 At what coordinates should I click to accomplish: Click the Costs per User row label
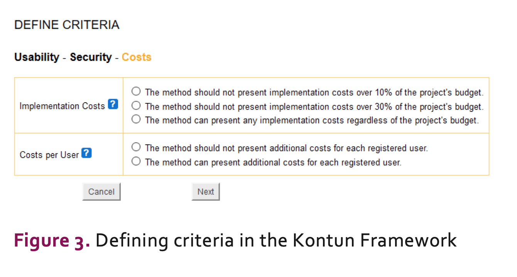49,155
